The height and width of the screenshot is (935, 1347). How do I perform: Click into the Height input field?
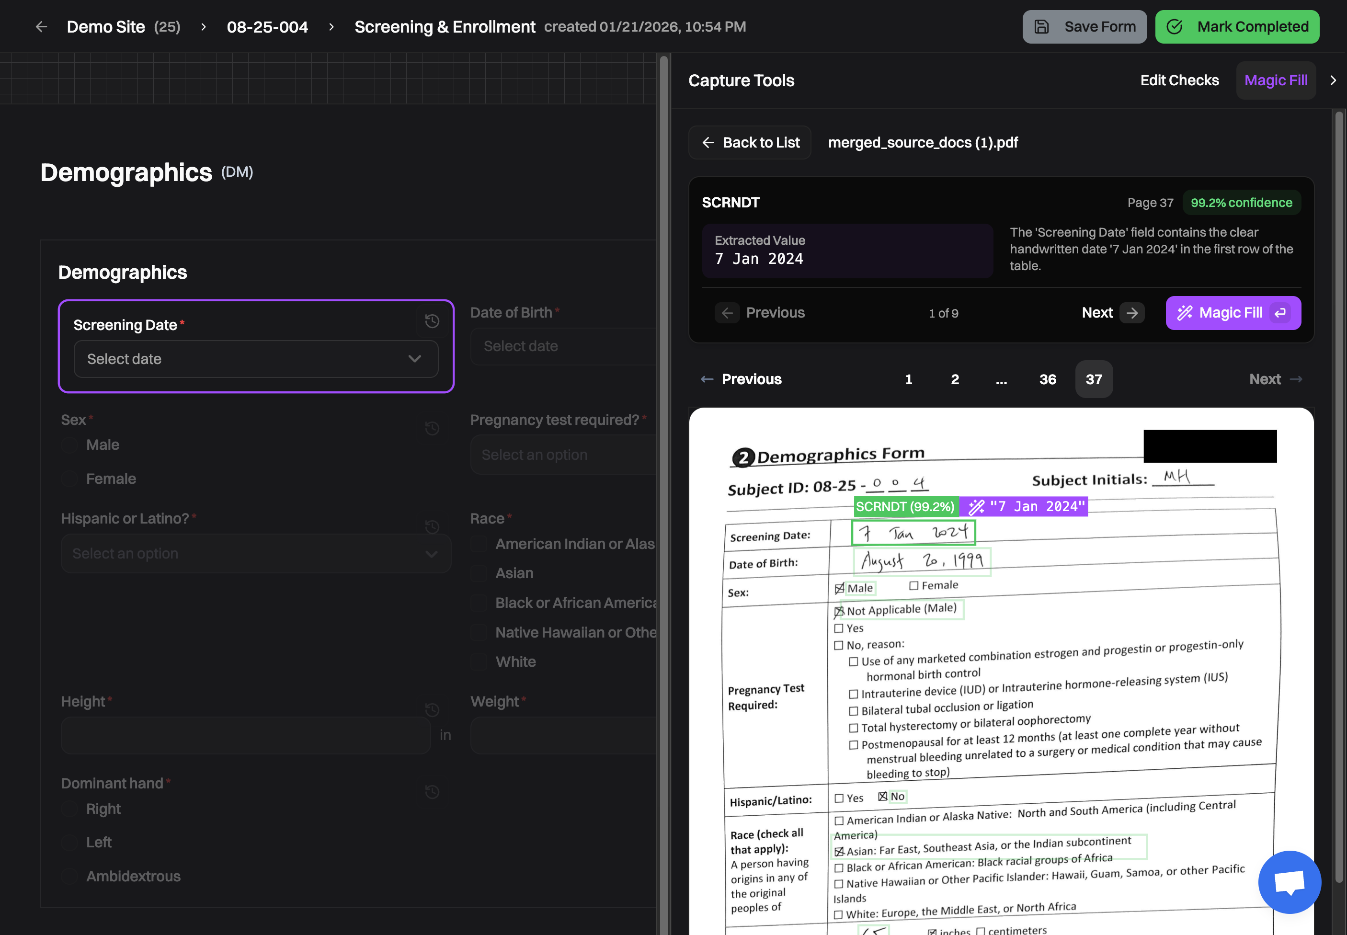246,735
